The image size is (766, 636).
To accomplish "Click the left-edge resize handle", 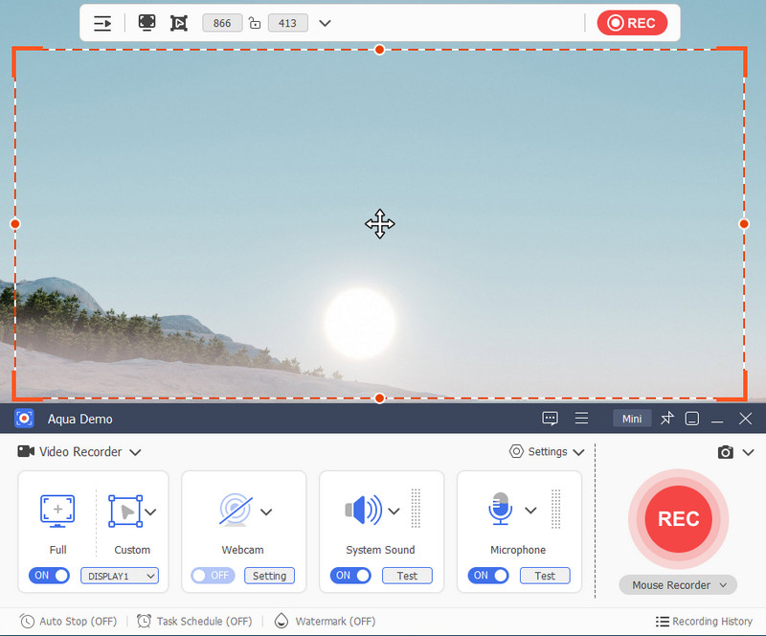I will click(x=15, y=224).
